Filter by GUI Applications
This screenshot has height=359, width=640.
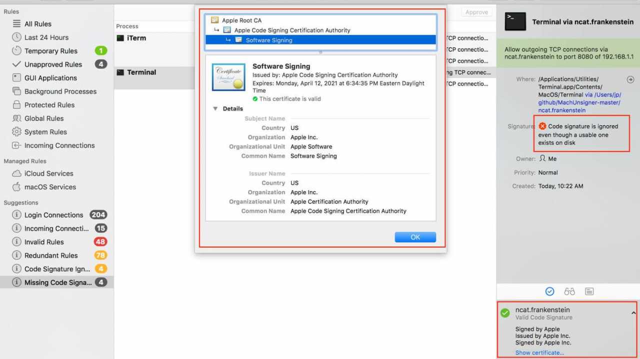coord(50,78)
